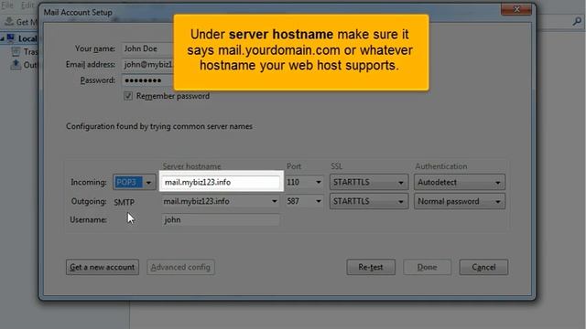Open the Normal password authentication dropdown

coord(460,201)
